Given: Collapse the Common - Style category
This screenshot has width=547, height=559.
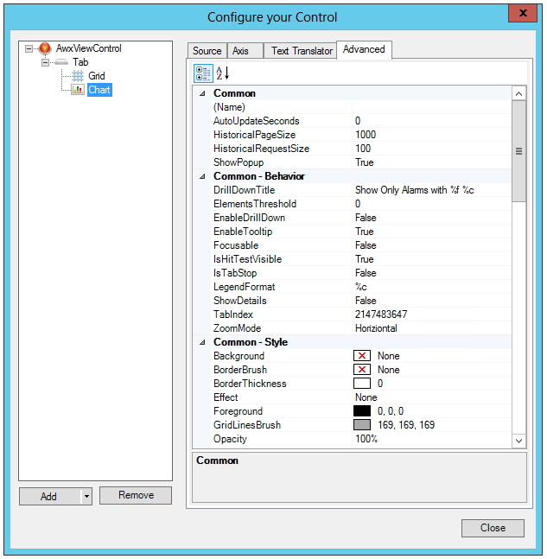Looking at the screenshot, I should (202, 342).
